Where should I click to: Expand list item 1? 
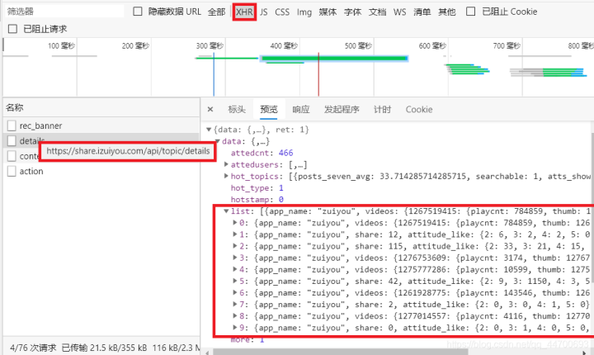coord(235,234)
